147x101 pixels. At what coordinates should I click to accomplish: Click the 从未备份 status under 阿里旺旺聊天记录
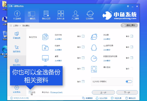(107, 60)
